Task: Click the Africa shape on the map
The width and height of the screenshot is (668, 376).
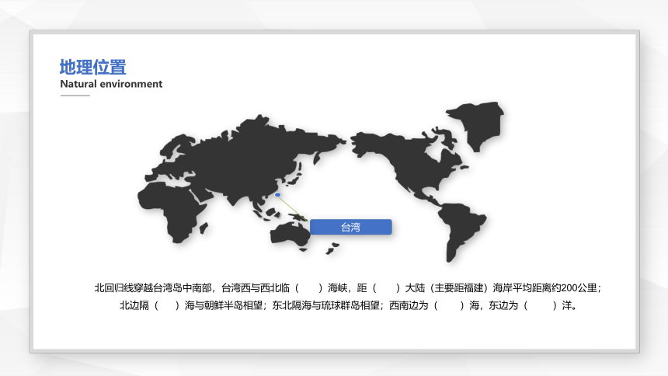Action: pos(172,212)
